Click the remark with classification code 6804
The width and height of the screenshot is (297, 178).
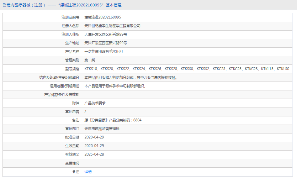pyautogui.click(x=113, y=120)
